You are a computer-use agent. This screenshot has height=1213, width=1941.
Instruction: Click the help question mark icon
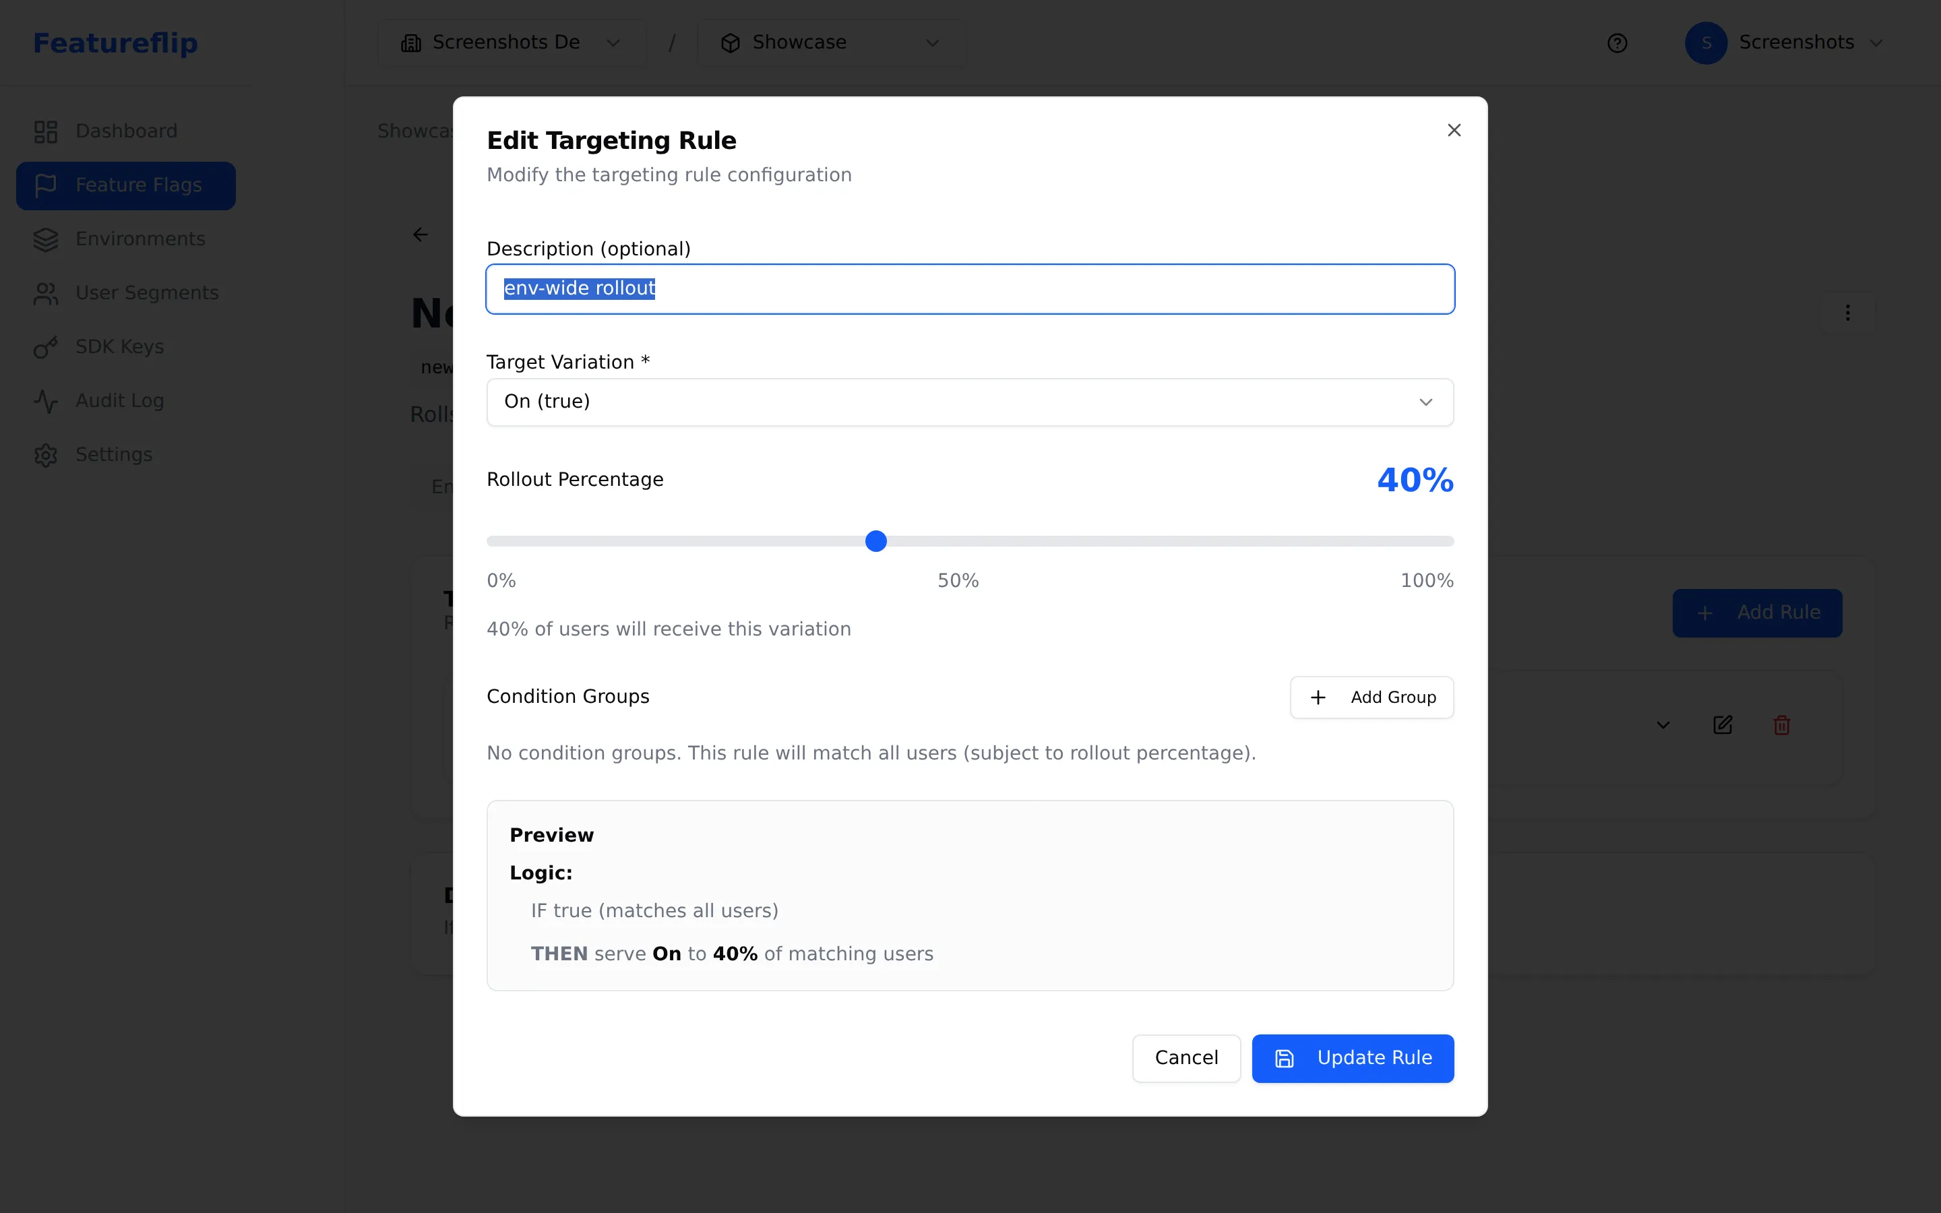coord(1617,42)
